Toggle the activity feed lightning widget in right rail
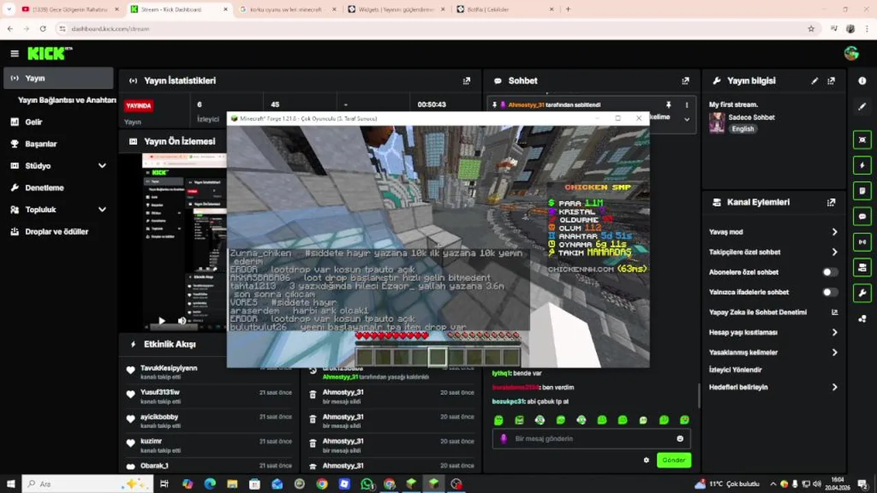 tap(862, 165)
